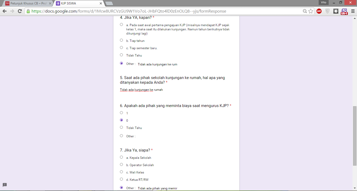This screenshot has height=191, width=357.
Task: Select Tidak Tahu for question 4
Action: (121, 55)
